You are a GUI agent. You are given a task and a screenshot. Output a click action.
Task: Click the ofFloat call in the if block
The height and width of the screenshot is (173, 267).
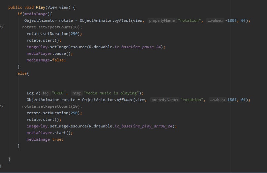tap(122, 20)
